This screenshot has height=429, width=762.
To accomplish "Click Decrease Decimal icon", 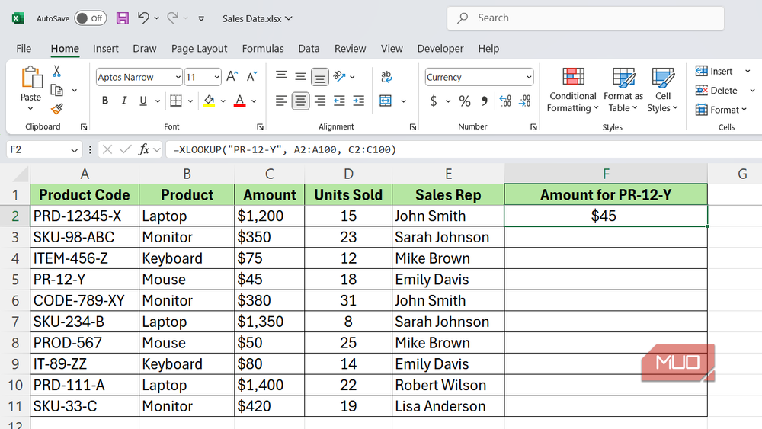I will tap(525, 101).
